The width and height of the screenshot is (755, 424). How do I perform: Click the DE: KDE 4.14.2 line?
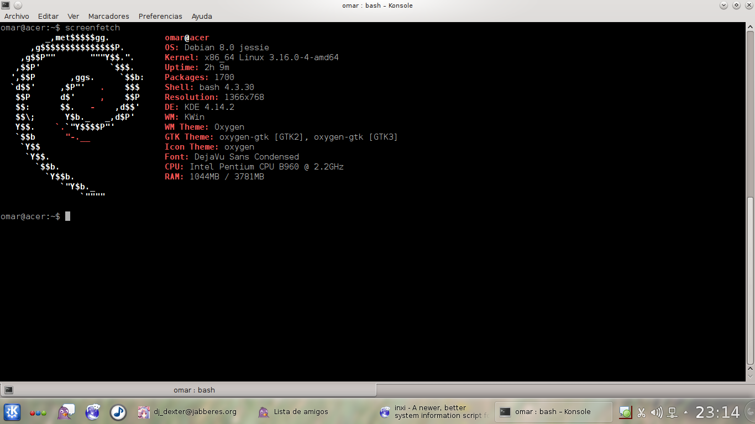tap(200, 107)
